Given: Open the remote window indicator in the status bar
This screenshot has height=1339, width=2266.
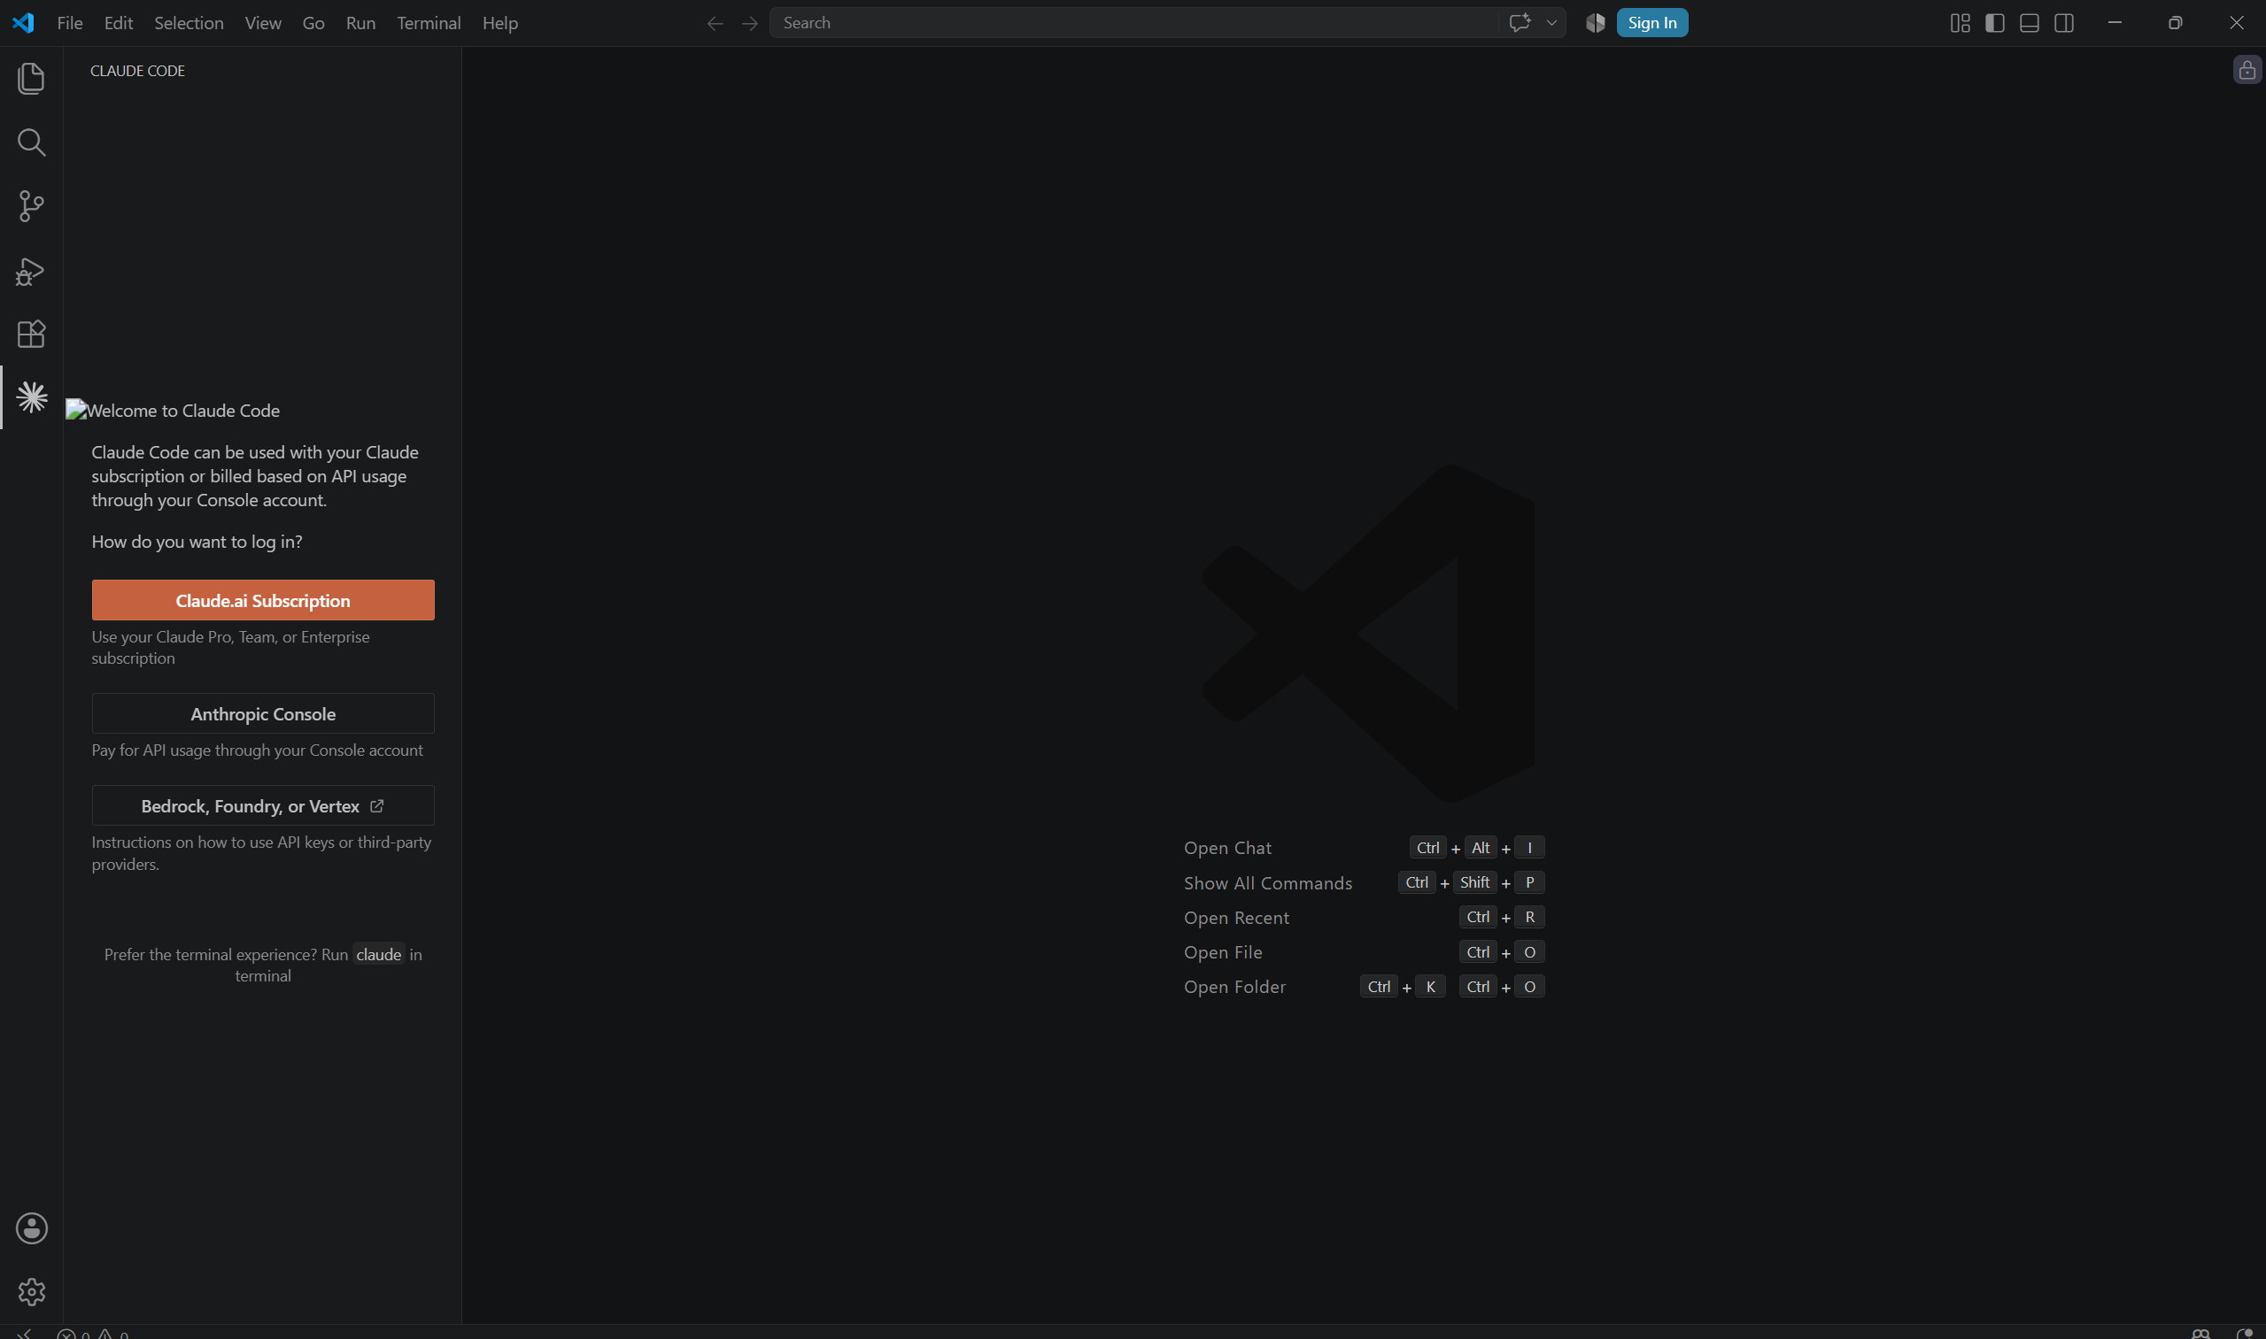Looking at the screenshot, I should pos(26,1333).
